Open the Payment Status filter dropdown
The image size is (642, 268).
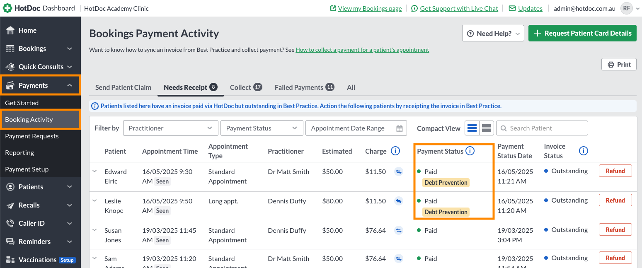point(262,128)
